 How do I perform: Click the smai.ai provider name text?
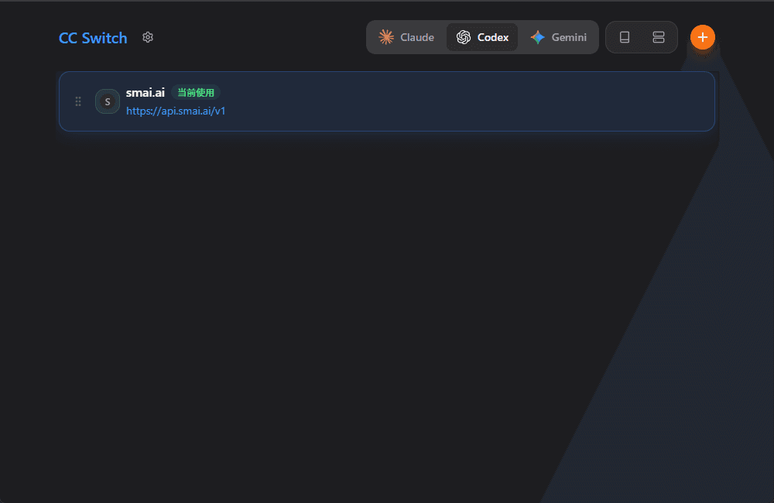click(x=146, y=93)
